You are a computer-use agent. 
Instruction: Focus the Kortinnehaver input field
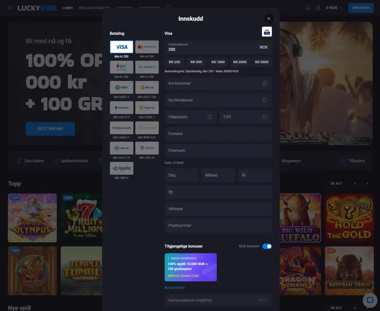pos(218,100)
